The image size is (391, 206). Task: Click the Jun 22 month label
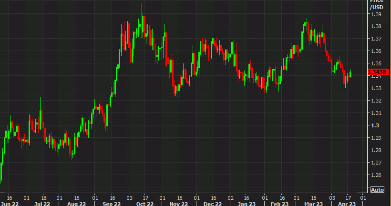point(10,204)
